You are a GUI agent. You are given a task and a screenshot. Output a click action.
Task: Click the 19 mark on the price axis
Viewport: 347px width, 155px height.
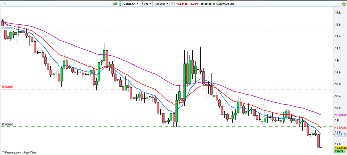tap(337, 61)
